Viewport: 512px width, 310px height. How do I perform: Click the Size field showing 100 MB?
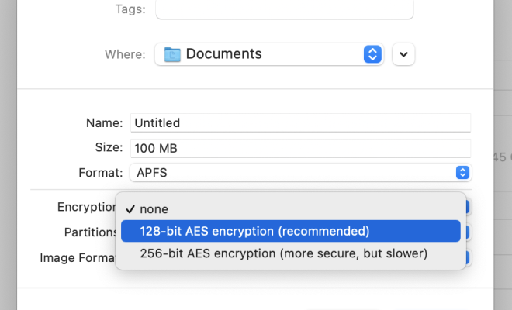300,148
